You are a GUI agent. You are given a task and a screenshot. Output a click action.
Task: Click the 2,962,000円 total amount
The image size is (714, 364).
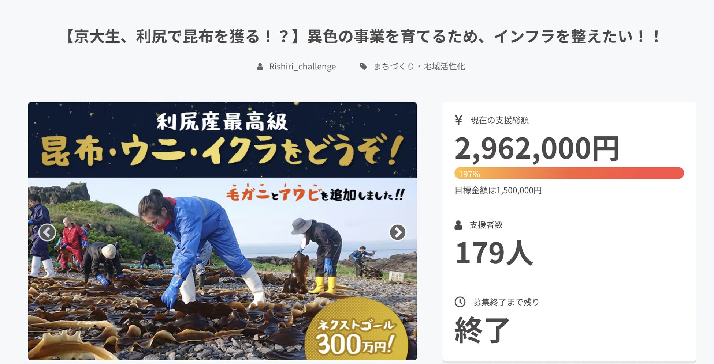[x=537, y=148]
